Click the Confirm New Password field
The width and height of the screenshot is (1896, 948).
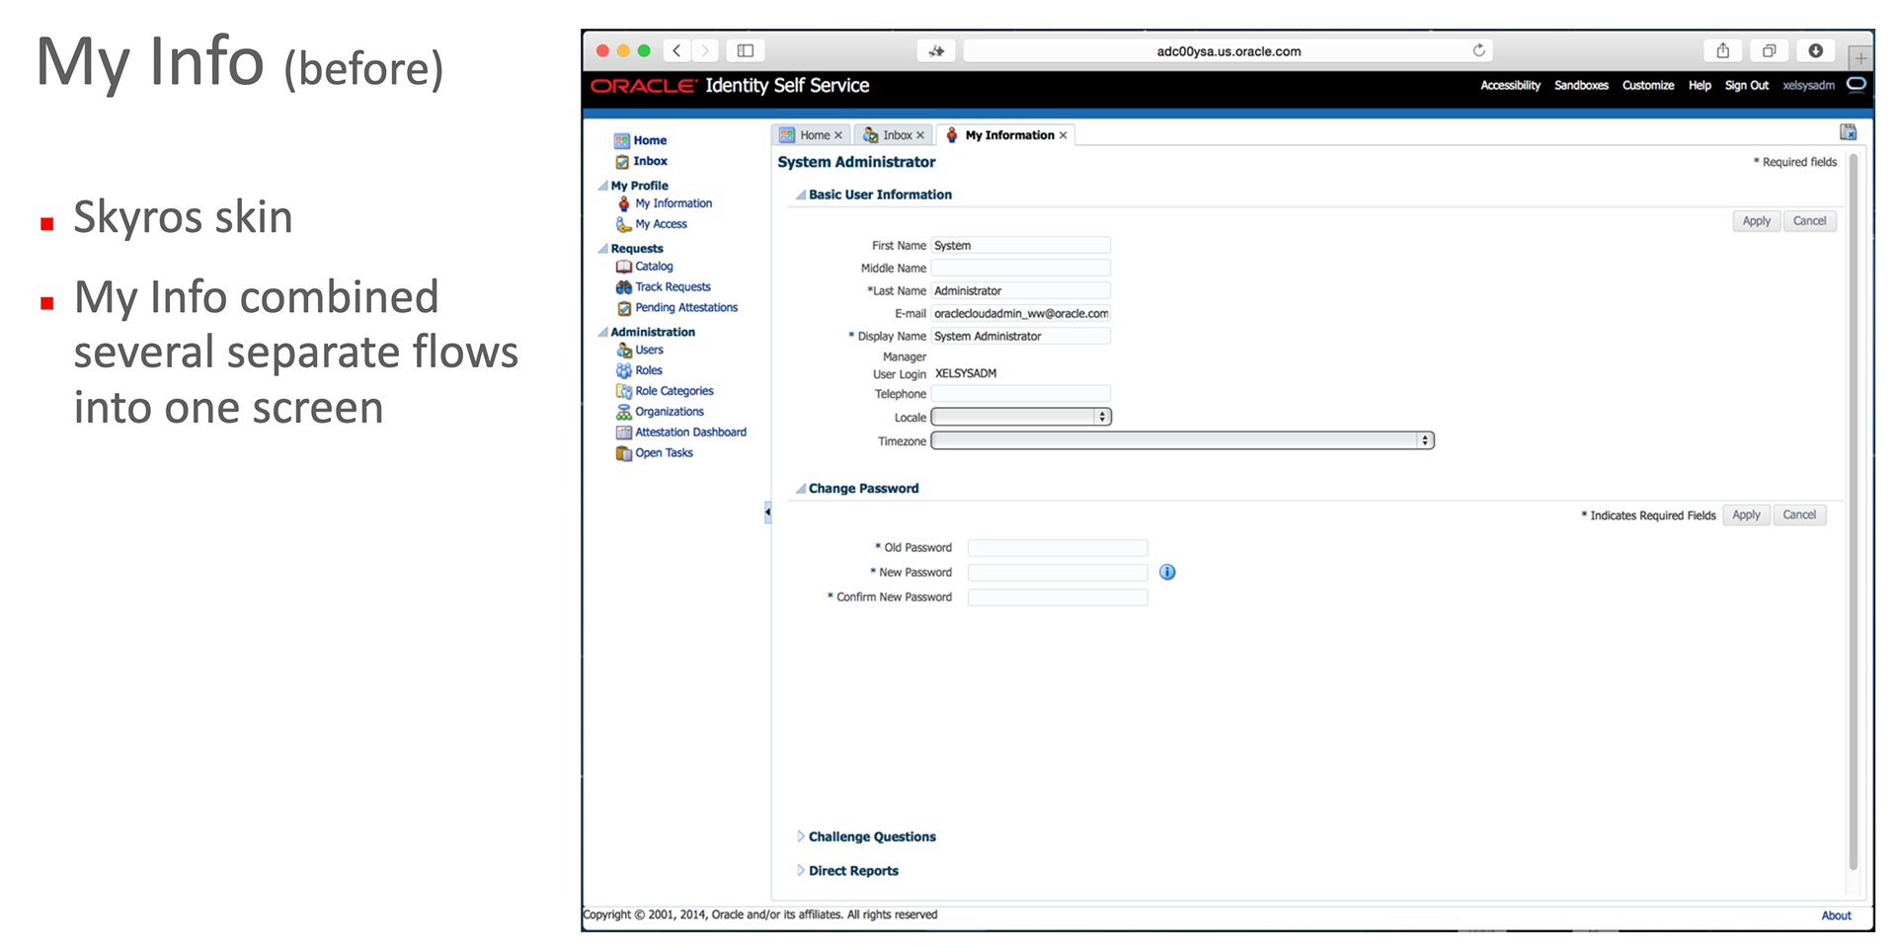coord(1058,596)
